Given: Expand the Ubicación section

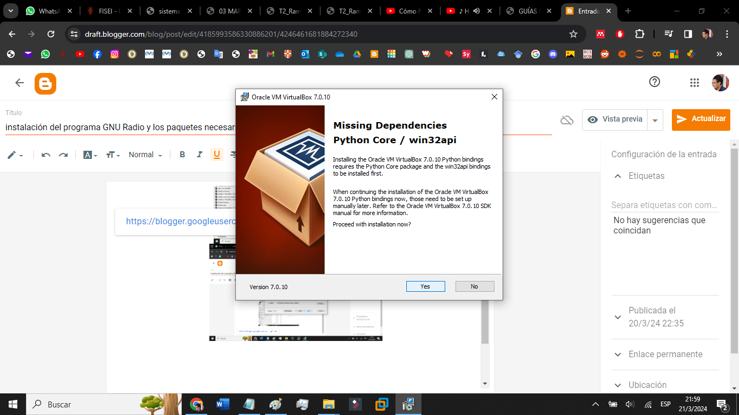Looking at the screenshot, I should coord(617,385).
